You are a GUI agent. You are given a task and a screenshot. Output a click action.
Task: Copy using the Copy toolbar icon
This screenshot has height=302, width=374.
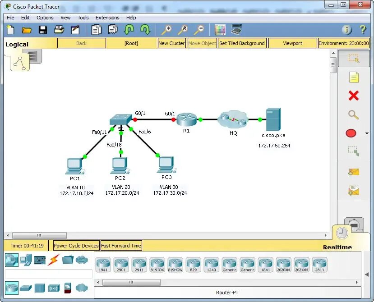coord(97,30)
